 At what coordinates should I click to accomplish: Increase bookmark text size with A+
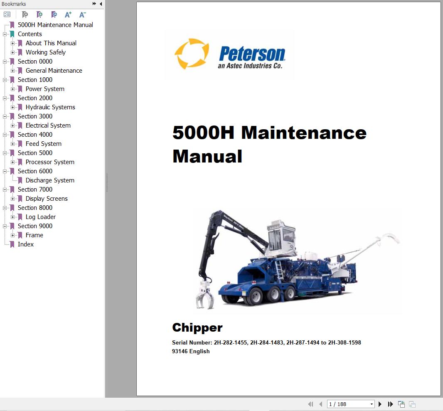[68, 15]
